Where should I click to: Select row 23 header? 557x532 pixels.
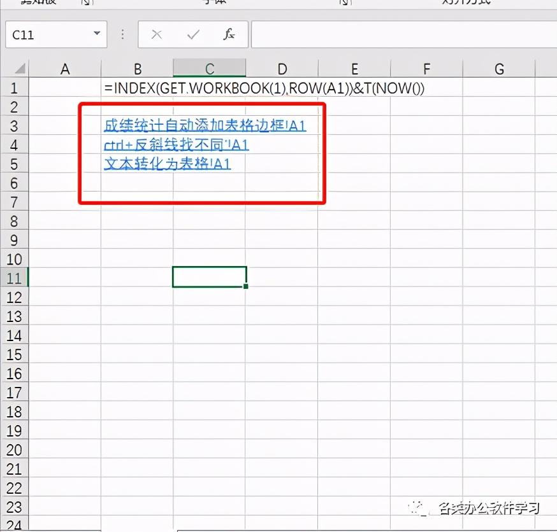(14, 507)
